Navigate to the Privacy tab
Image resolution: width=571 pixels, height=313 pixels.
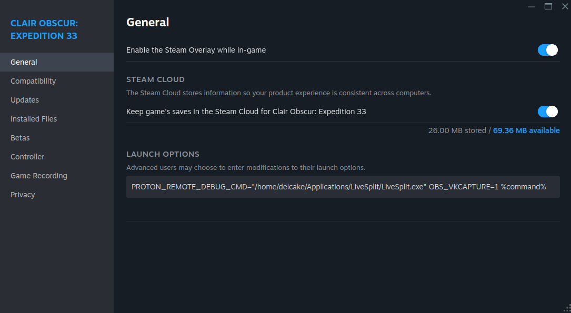[23, 195]
